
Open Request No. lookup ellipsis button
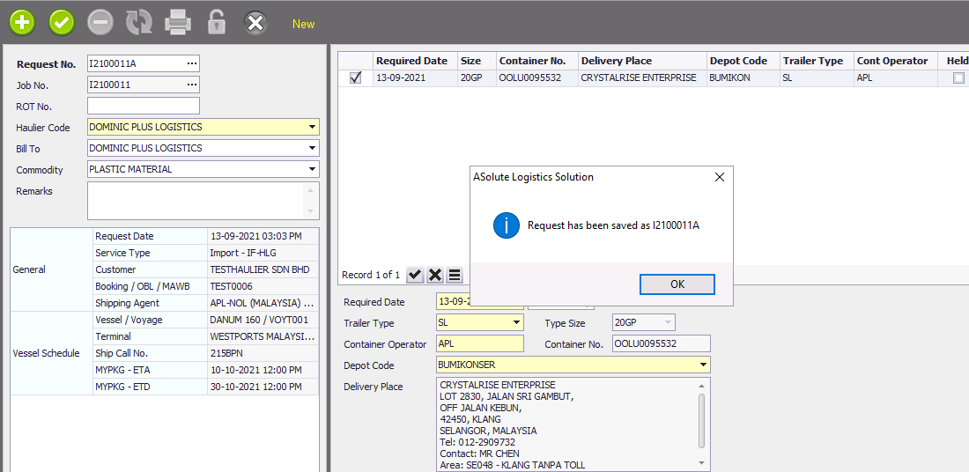click(192, 63)
